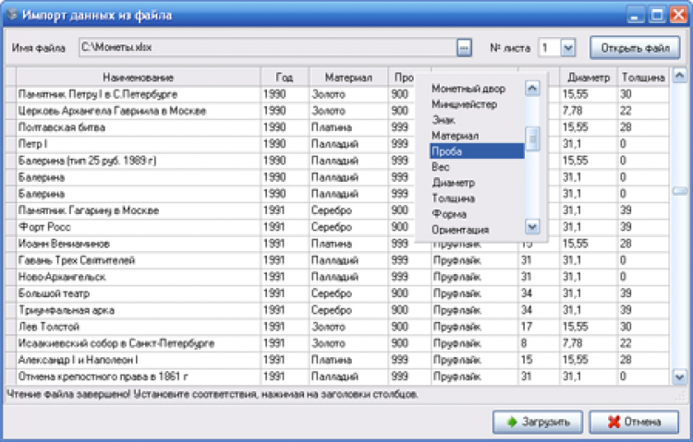Click the table vertical scrollbar thumb
This screenshot has width=693, height=442.
679,191
